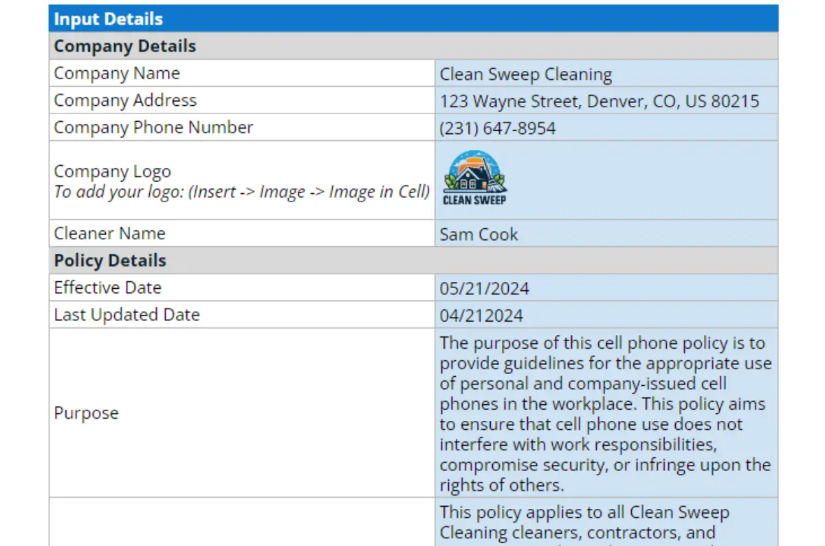Select the 04/212024 date cell
The image size is (825, 546).
606,315
